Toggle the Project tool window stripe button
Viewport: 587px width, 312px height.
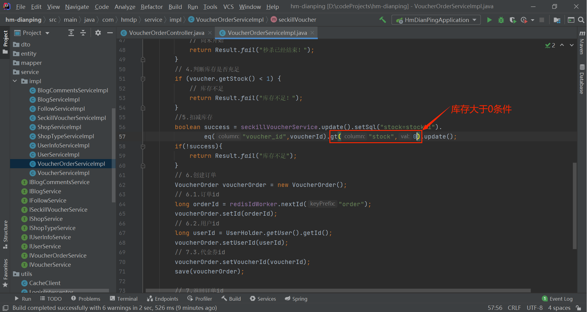click(x=5, y=42)
